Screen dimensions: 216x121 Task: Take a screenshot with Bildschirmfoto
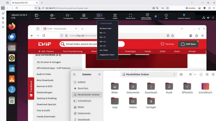[x=130, y=16]
